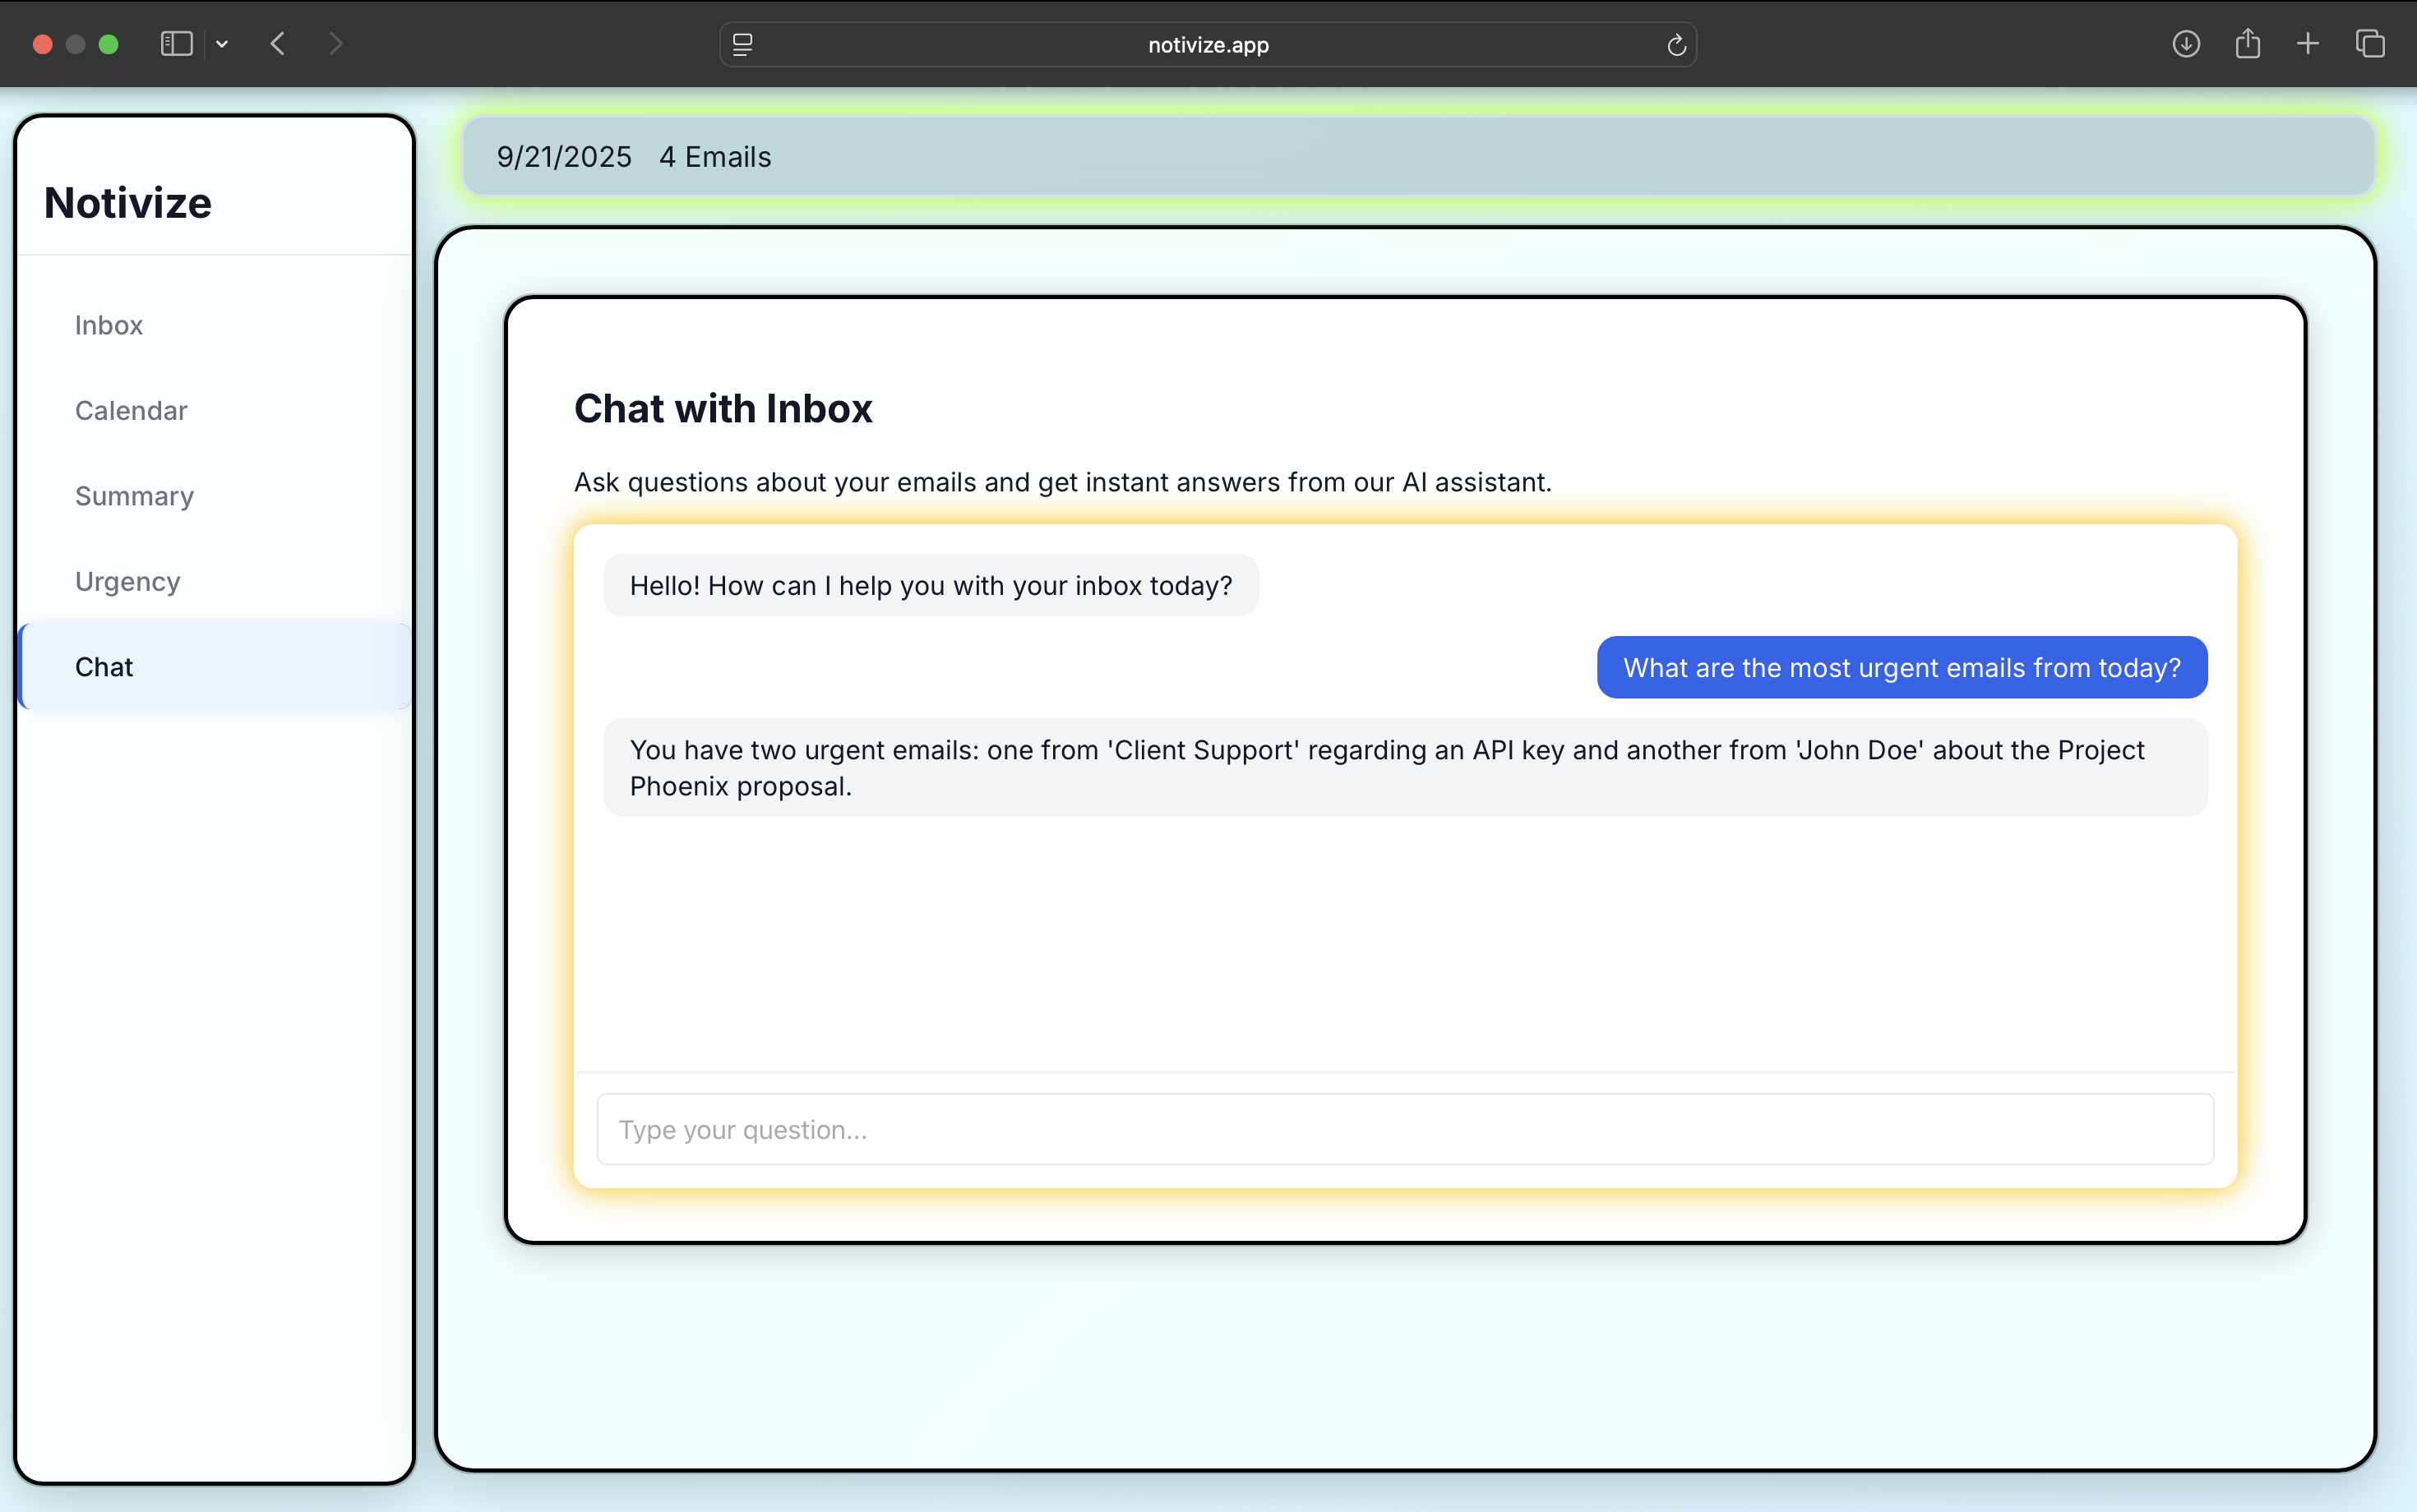
Task: Toggle the Safari sidebar icon
Action: [x=176, y=44]
